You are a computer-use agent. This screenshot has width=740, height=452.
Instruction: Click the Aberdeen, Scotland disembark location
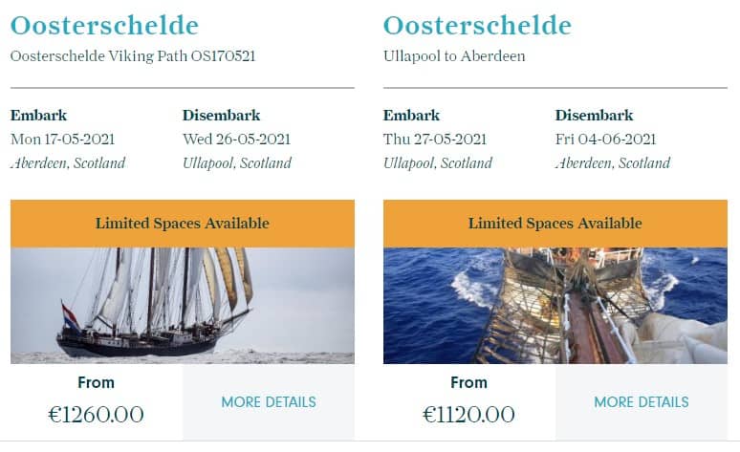pyautogui.click(x=613, y=163)
